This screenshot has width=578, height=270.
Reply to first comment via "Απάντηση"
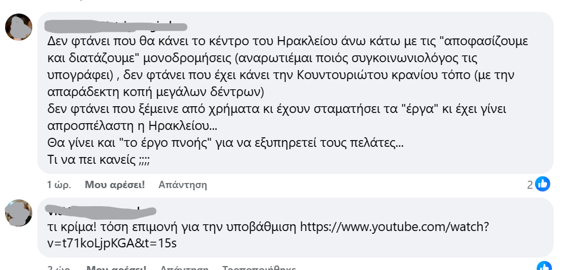(x=183, y=185)
